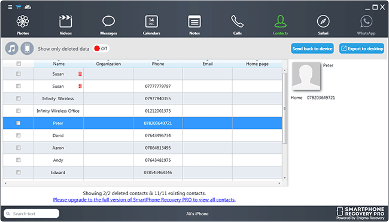389x222 pixels.
Task: Open the hamburger menu icon
Action: [x=10, y=7]
